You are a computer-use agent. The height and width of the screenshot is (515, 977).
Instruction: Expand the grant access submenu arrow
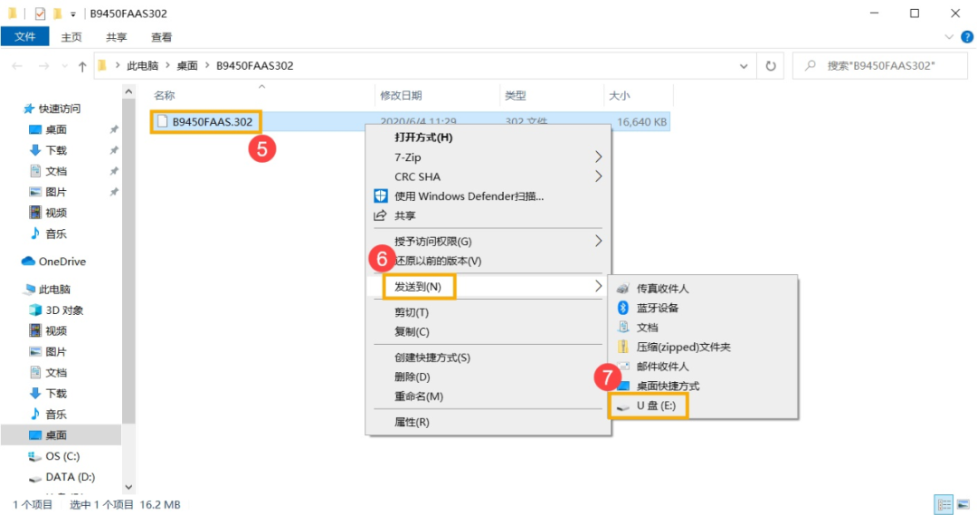[598, 241]
